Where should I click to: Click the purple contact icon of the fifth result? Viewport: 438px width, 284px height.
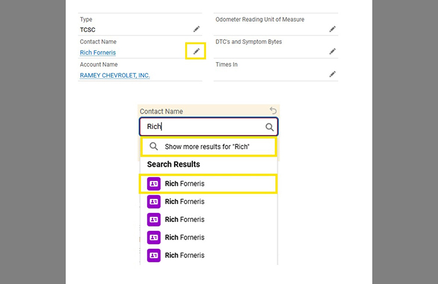pos(154,255)
